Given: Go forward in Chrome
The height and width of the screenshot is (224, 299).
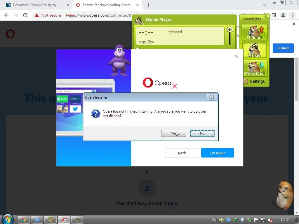Looking at the screenshot, I should click(16, 15).
